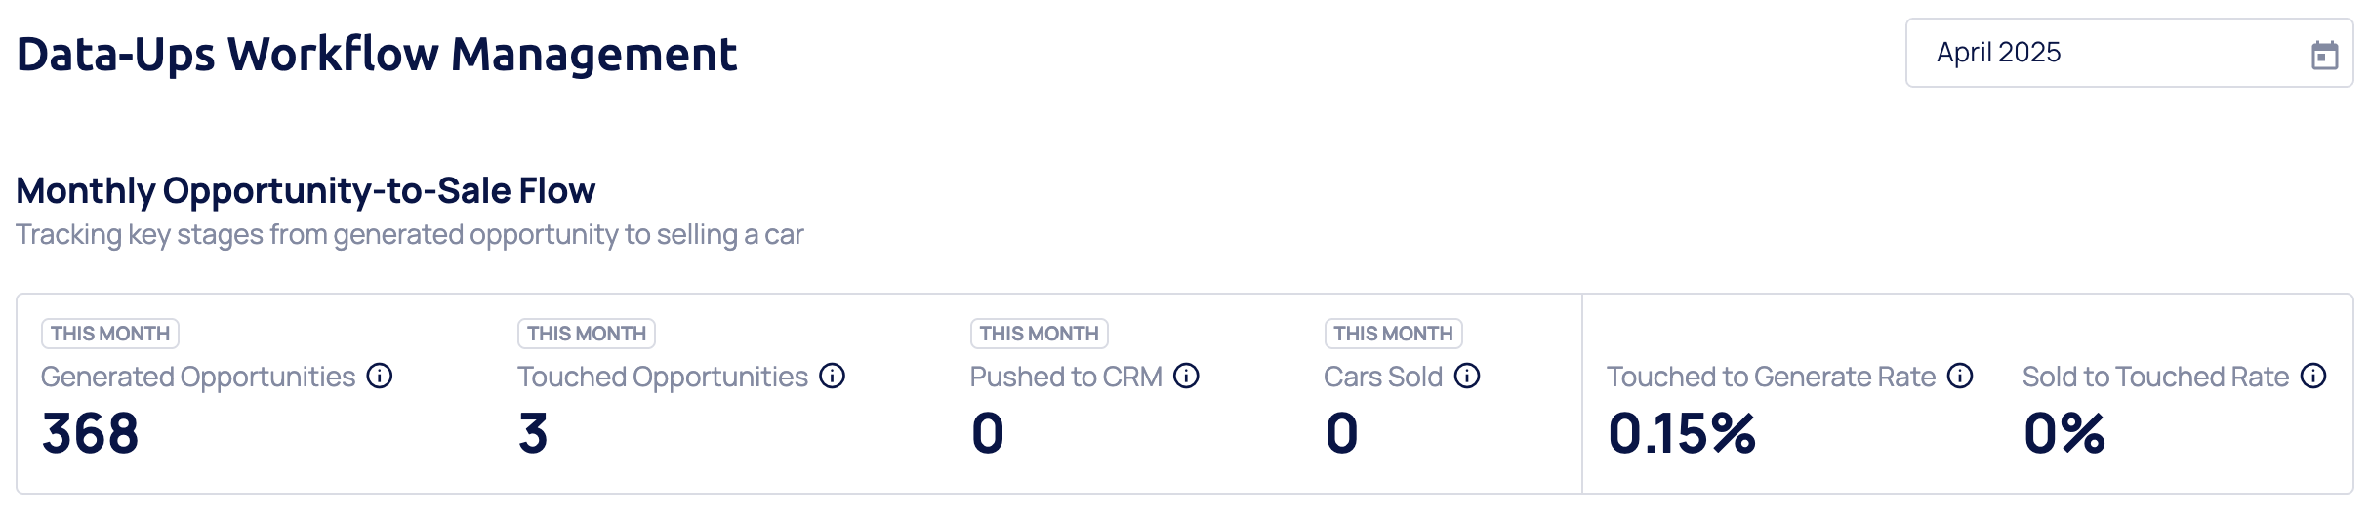The height and width of the screenshot is (517, 2370).
Task: Click info icon beside Cars Sold
Action: (x=1467, y=376)
